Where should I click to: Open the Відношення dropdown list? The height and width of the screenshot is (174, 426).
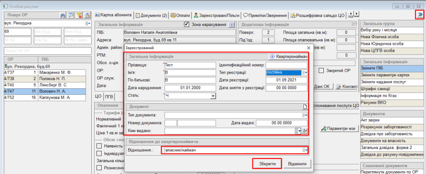click(x=305, y=150)
